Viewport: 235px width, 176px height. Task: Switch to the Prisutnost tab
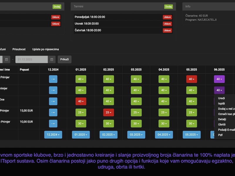19,49
